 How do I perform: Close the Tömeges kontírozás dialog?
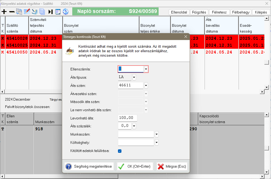186,37
